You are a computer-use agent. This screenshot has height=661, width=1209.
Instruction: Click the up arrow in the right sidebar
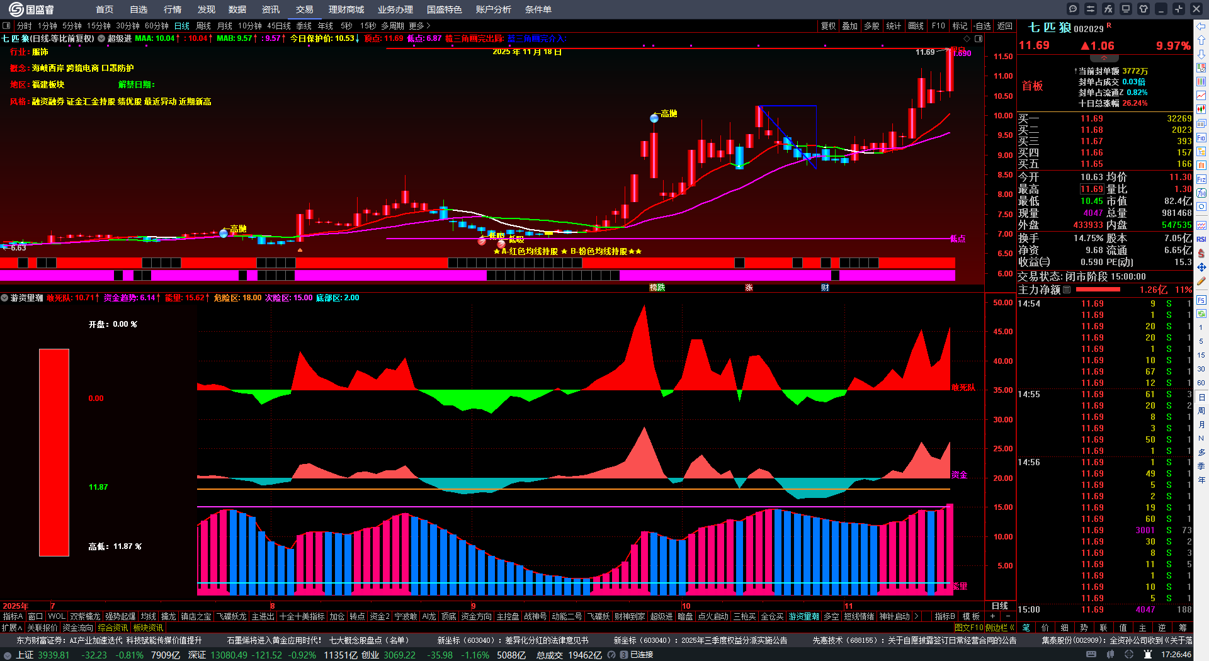click(1201, 40)
